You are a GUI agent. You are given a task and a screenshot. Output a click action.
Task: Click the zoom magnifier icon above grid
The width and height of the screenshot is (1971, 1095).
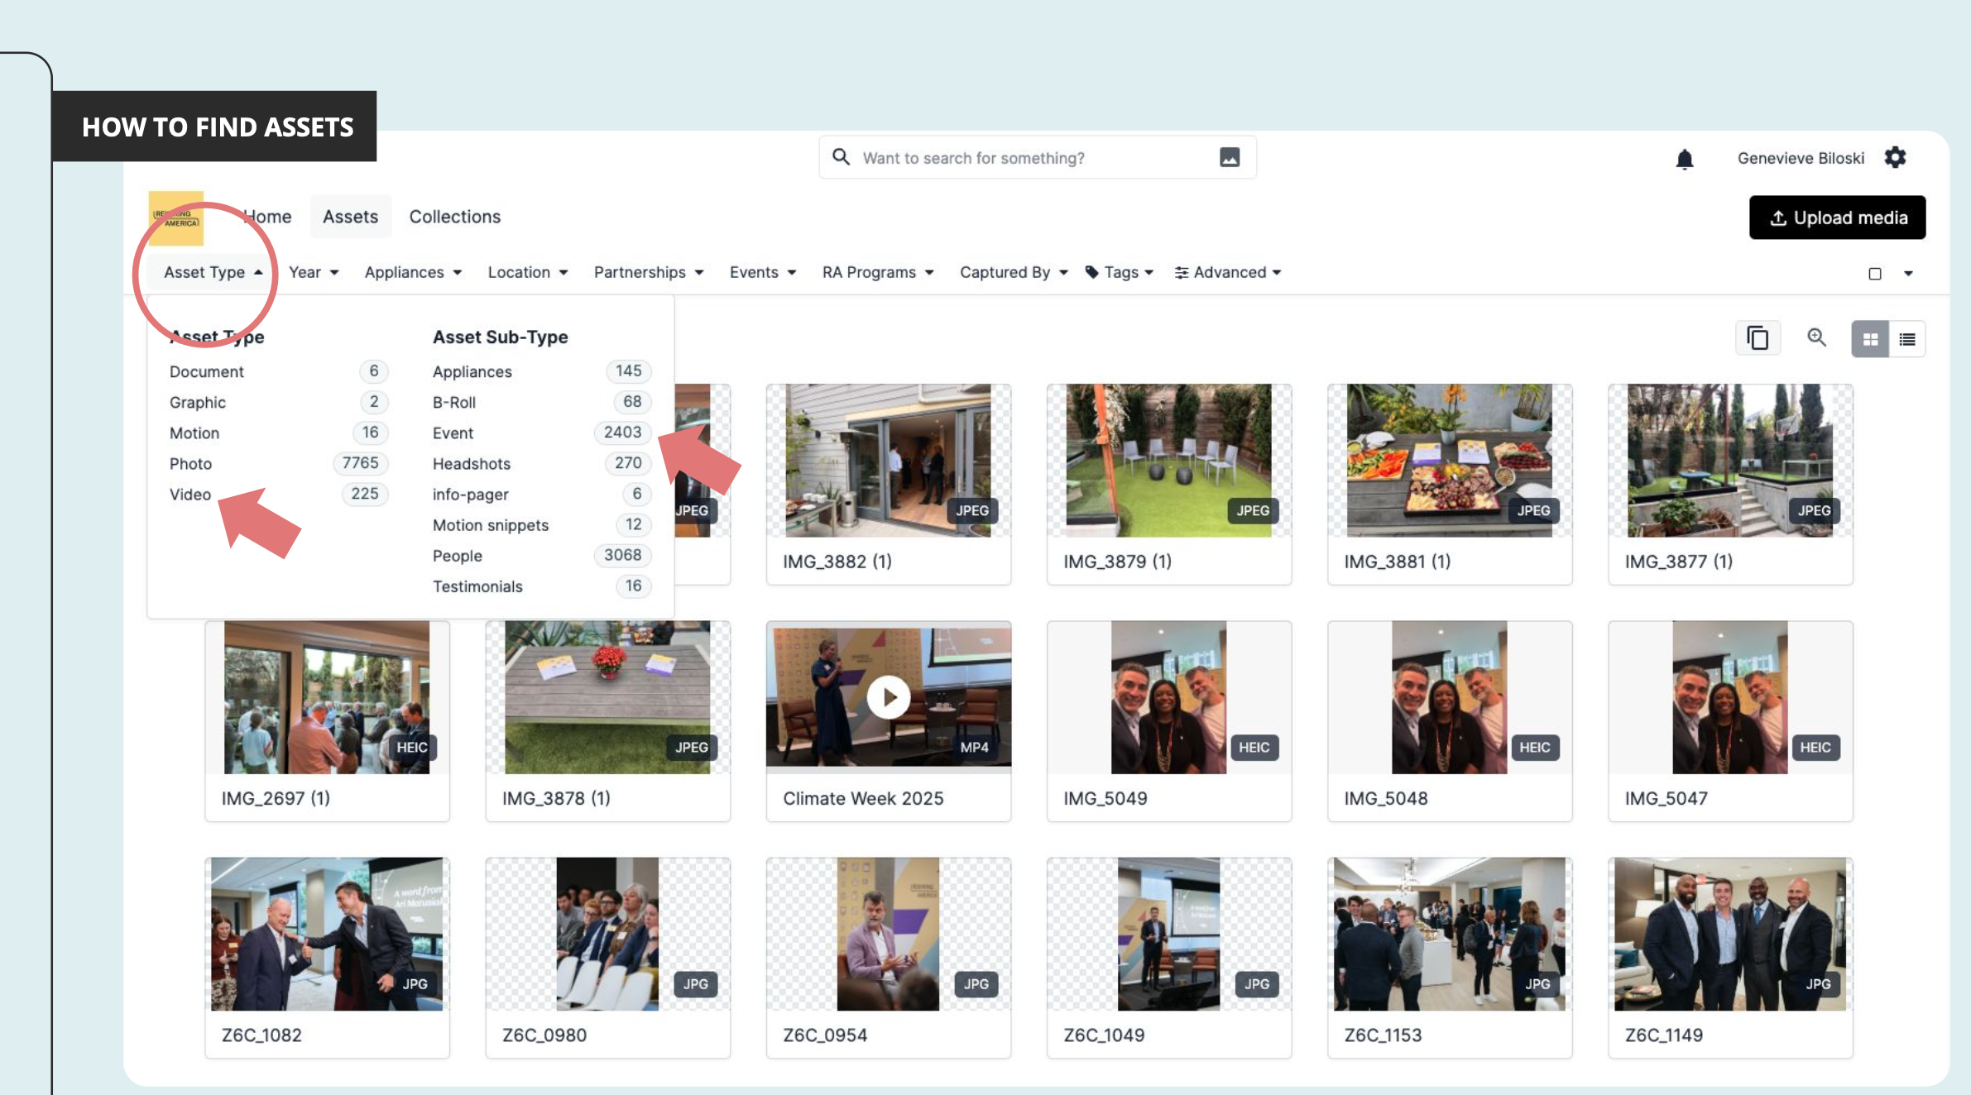pyautogui.click(x=1816, y=337)
